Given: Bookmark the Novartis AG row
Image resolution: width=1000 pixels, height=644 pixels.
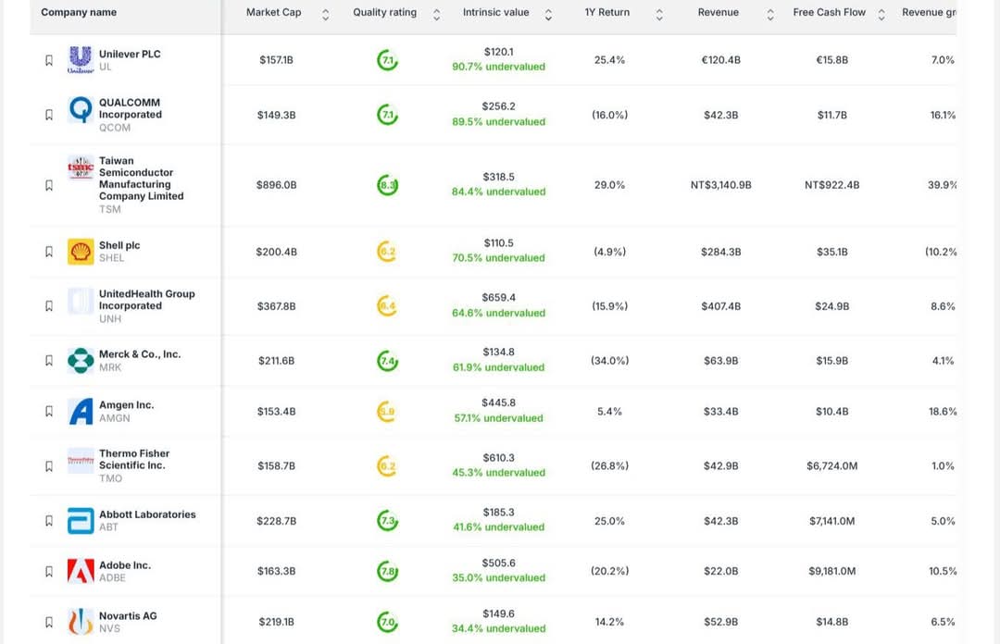Looking at the screenshot, I should tap(49, 622).
